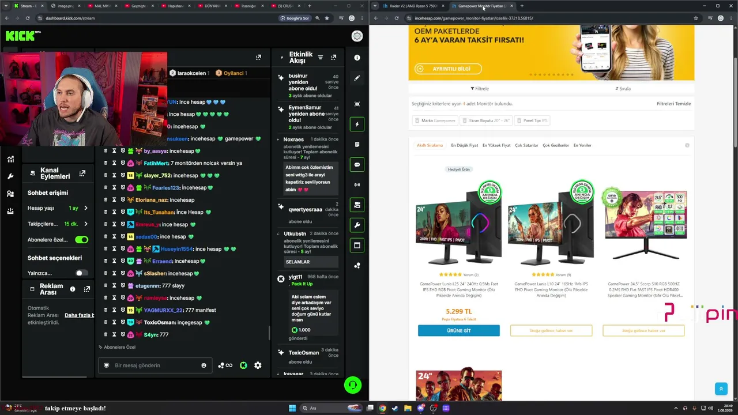This screenshot has width=738, height=415.
Task: Open the Filtrele filter options
Action: pyautogui.click(x=480, y=89)
